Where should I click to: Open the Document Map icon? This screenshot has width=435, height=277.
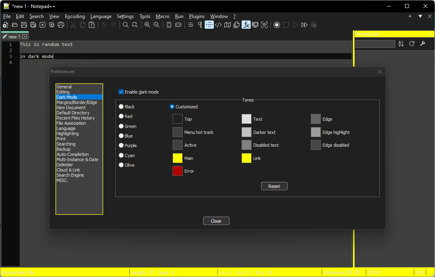tap(228, 25)
